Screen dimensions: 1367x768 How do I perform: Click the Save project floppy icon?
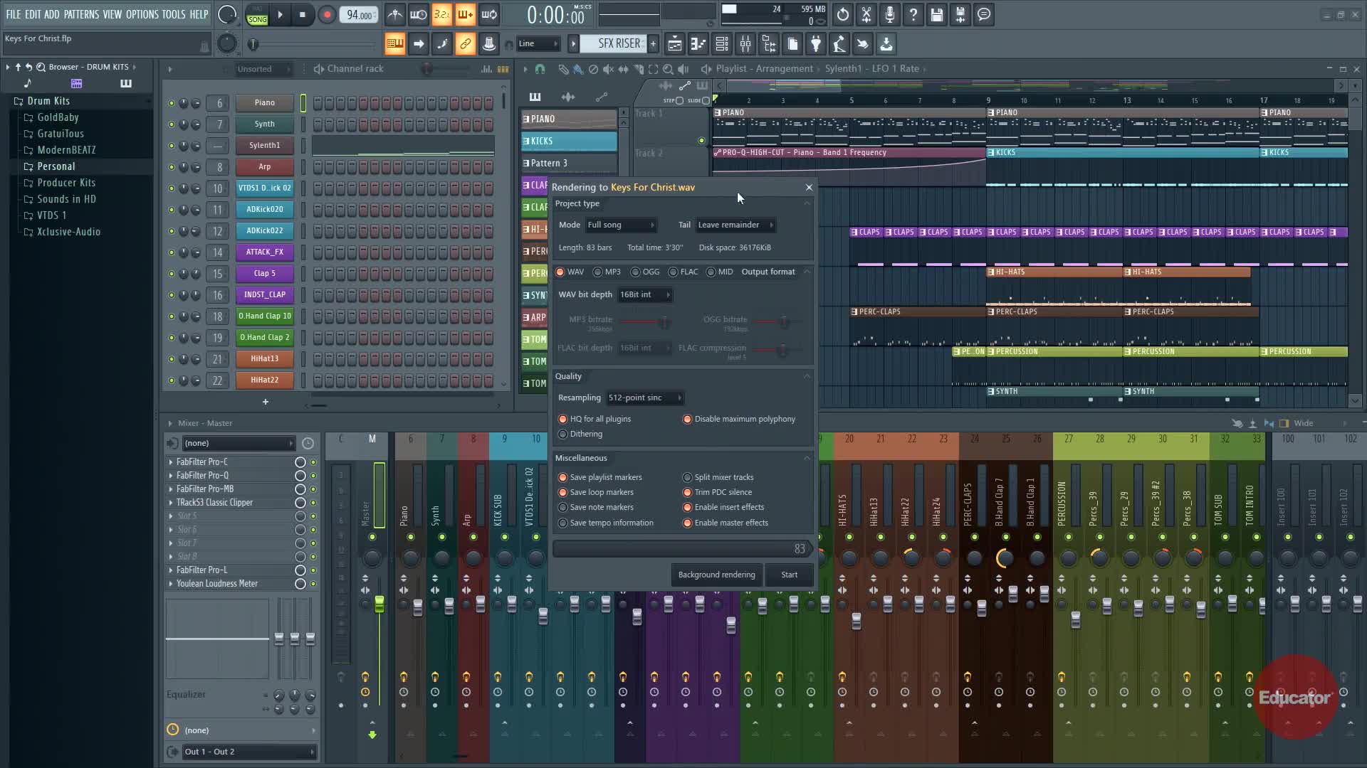pos(936,14)
